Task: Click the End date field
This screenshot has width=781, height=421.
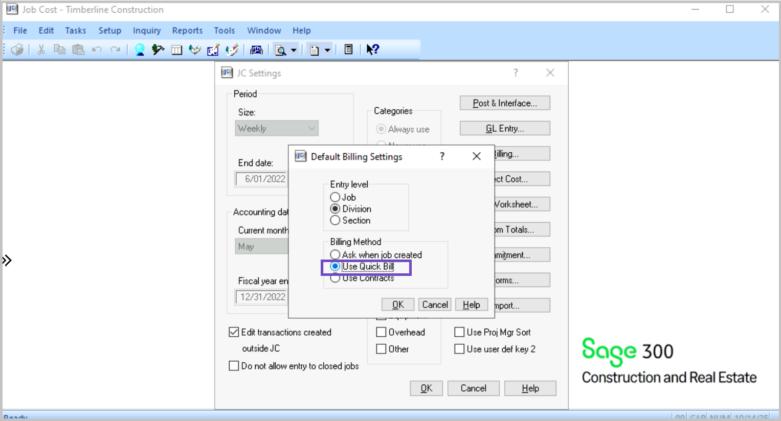Action: pos(262,179)
